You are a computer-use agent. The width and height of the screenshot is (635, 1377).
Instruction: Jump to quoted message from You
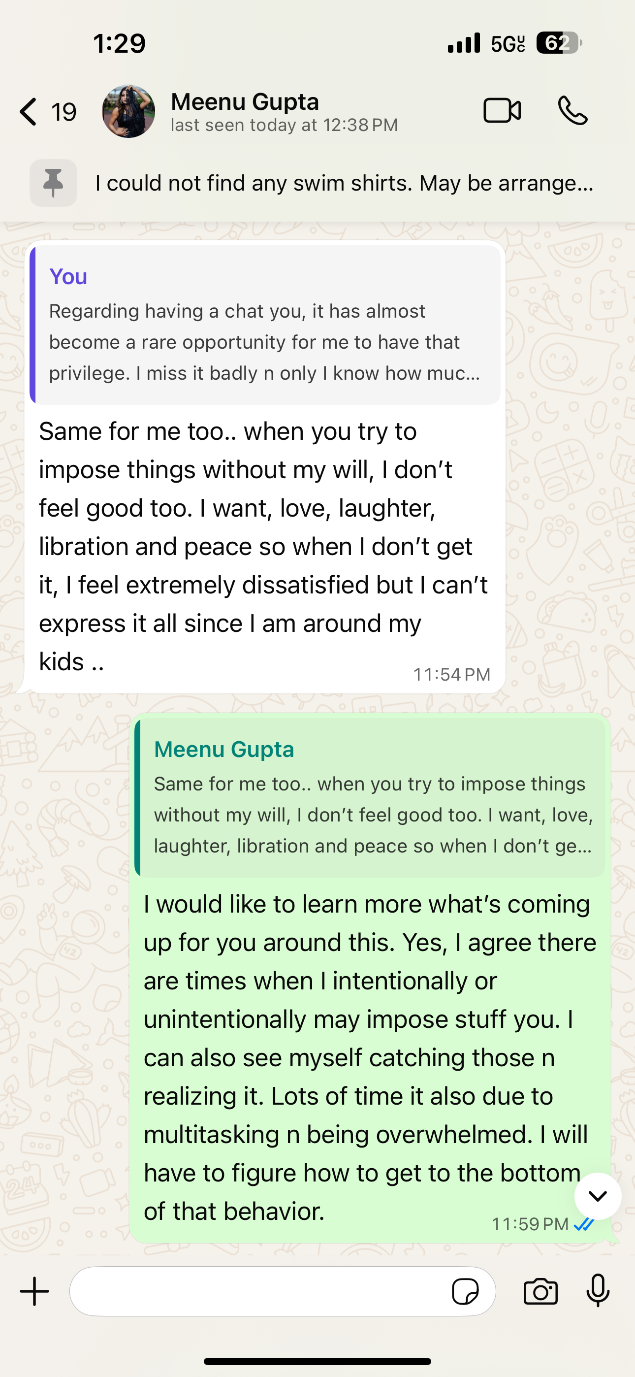click(265, 325)
